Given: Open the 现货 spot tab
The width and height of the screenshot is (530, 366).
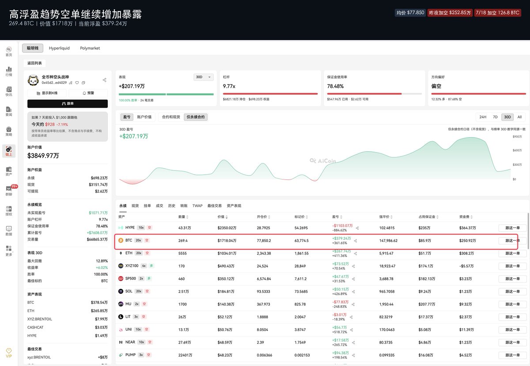Looking at the screenshot, I should pos(135,205).
